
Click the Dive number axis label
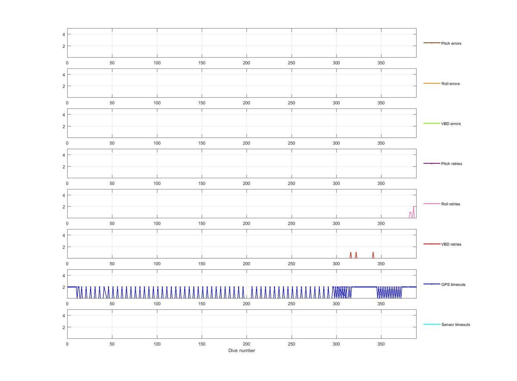click(242, 350)
